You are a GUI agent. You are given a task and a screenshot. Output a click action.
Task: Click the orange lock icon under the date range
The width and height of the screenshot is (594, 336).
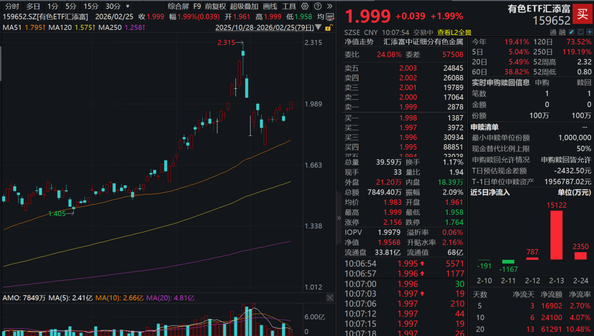[328, 28]
